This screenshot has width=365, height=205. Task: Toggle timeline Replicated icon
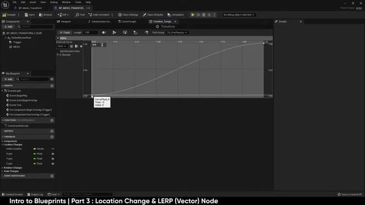pyautogui.click(x=136, y=33)
